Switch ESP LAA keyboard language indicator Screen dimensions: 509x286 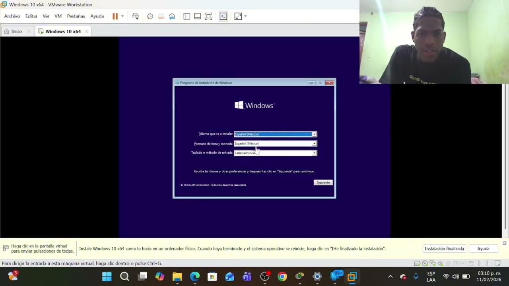tap(431, 276)
